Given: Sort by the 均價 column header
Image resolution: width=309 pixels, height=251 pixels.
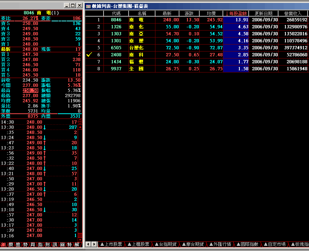Looking at the screenshot, I should 211,13.
